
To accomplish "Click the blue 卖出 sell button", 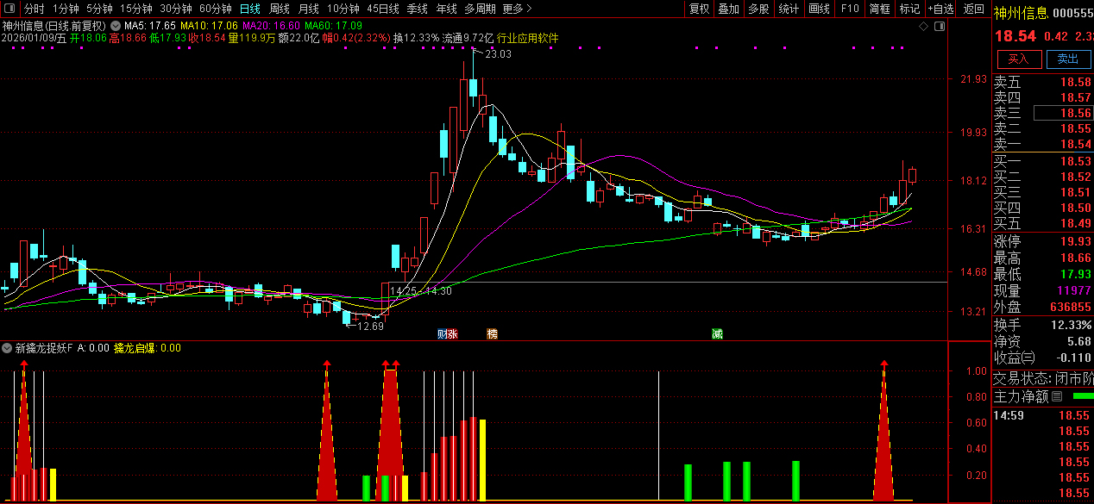I will pyautogui.click(x=1068, y=59).
